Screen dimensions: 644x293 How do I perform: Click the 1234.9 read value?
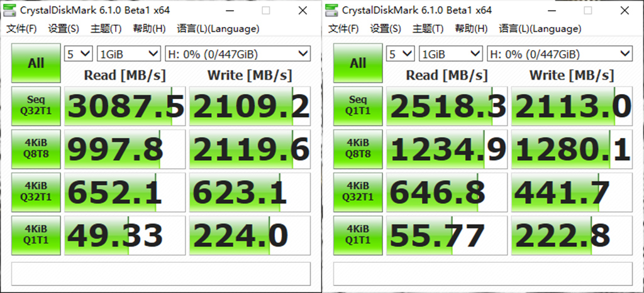(x=447, y=149)
